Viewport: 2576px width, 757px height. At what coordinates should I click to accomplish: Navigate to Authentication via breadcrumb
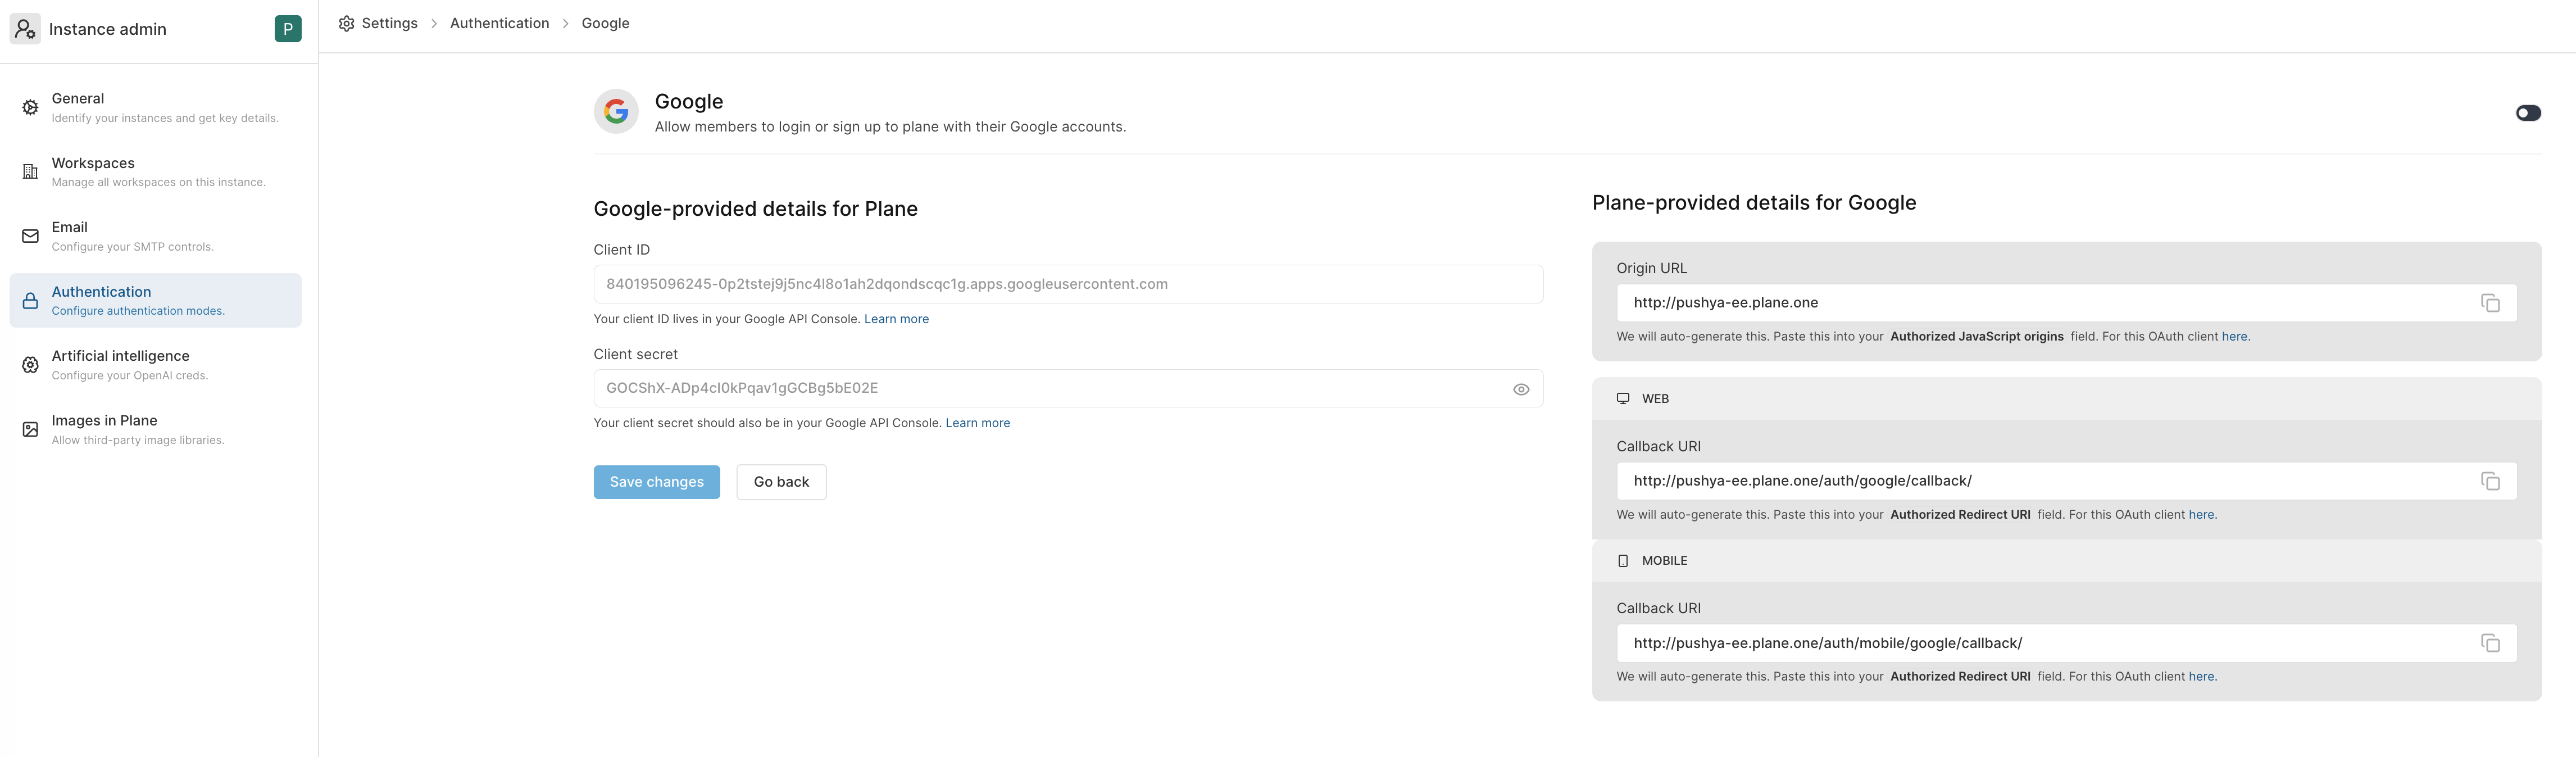tap(499, 22)
